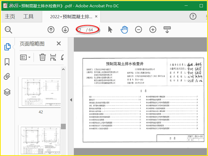Collapse the navigation pane with left arrow
The height and width of the screenshot is (156, 208).
tap(71, 100)
